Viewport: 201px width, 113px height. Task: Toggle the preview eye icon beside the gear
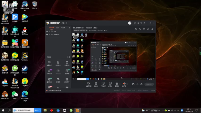click(137, 84)
